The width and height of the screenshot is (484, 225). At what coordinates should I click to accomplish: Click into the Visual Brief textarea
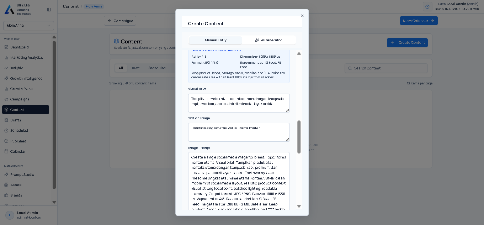pyautogui.click(x=239, y=103)
